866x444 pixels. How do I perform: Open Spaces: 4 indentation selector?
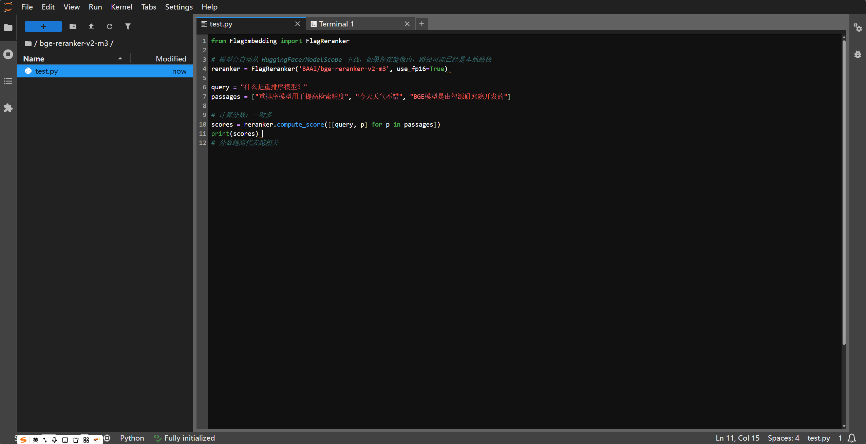click(x=783, y=438)
